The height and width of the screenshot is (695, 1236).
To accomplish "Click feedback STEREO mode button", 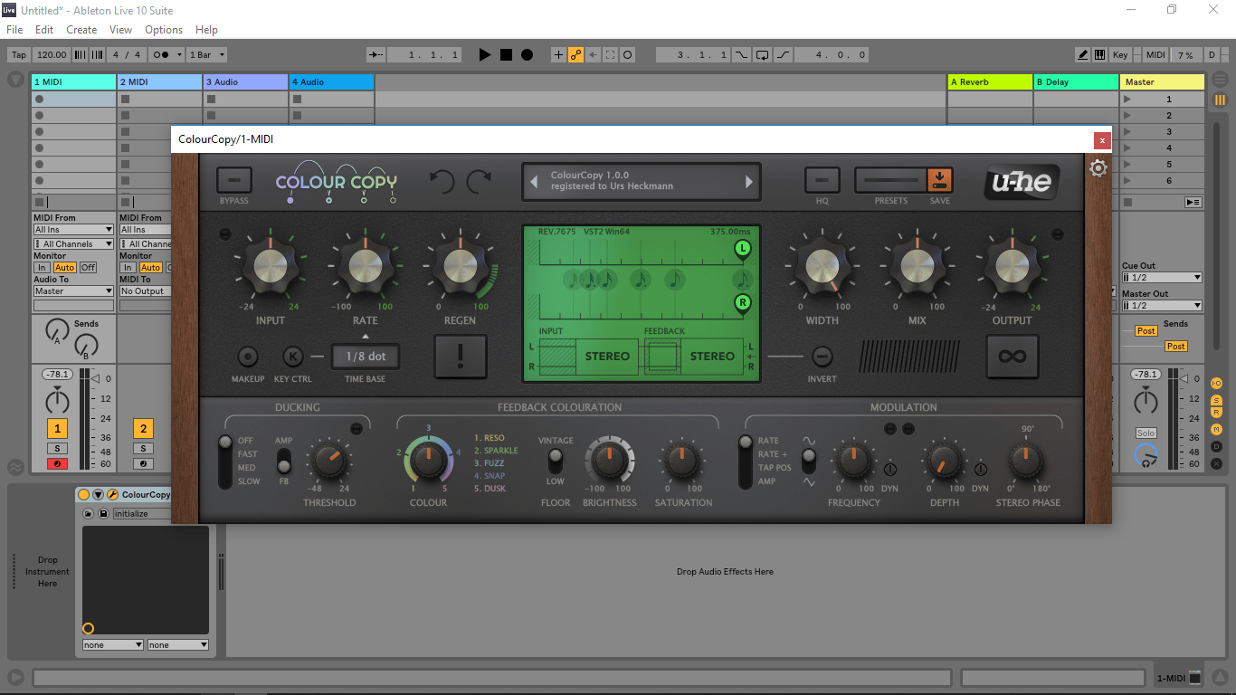I will (712, 357).
